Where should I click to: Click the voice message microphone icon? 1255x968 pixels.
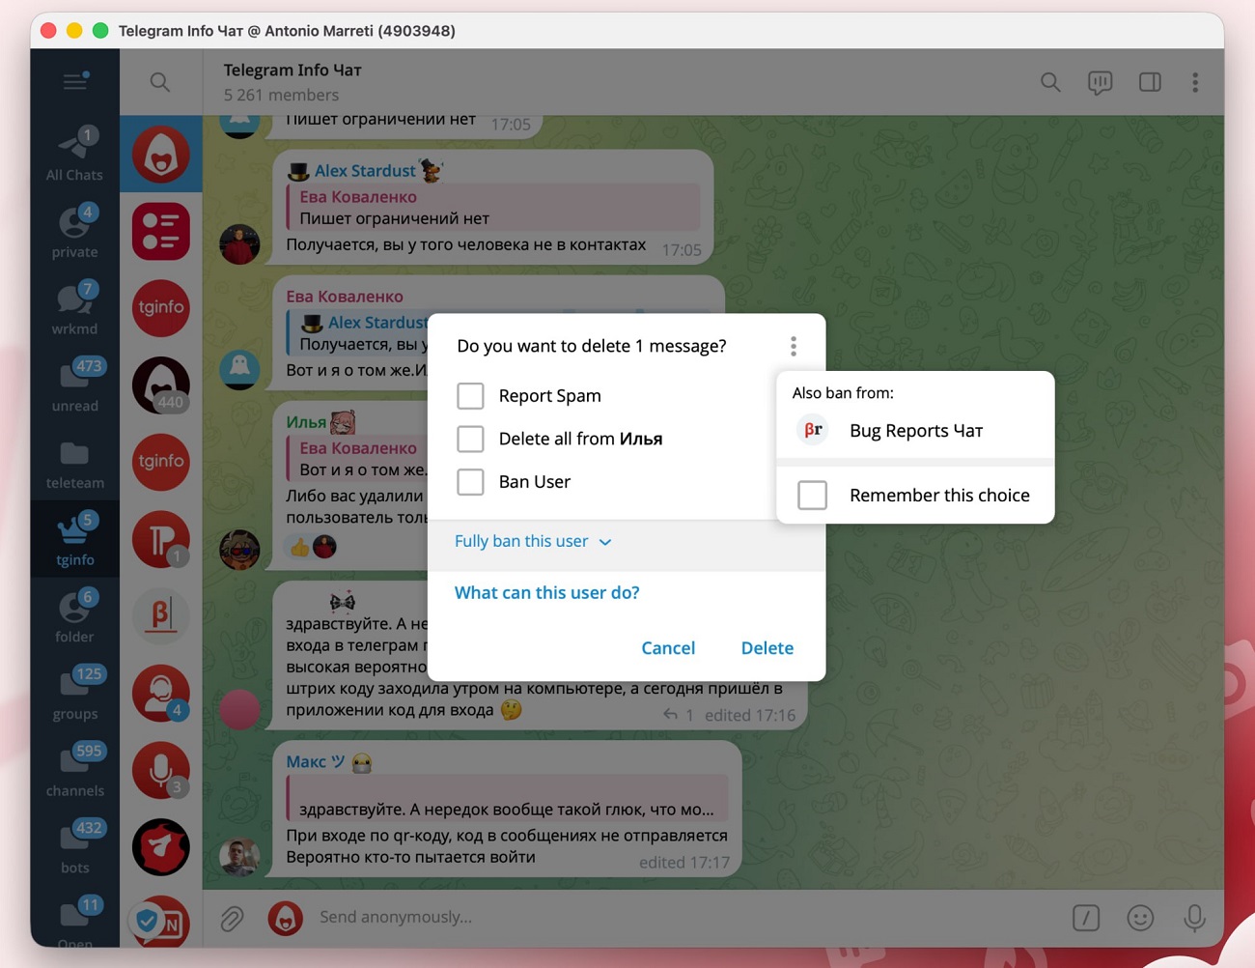click(1194, 918)
